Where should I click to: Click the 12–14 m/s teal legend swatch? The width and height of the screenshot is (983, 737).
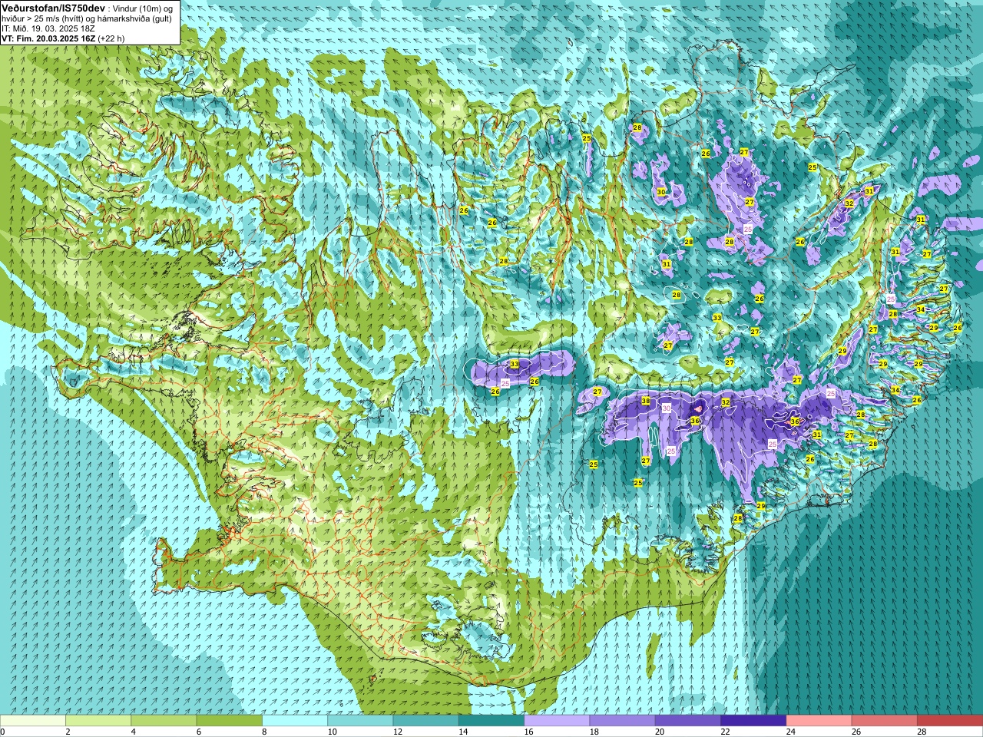[426, 721]
